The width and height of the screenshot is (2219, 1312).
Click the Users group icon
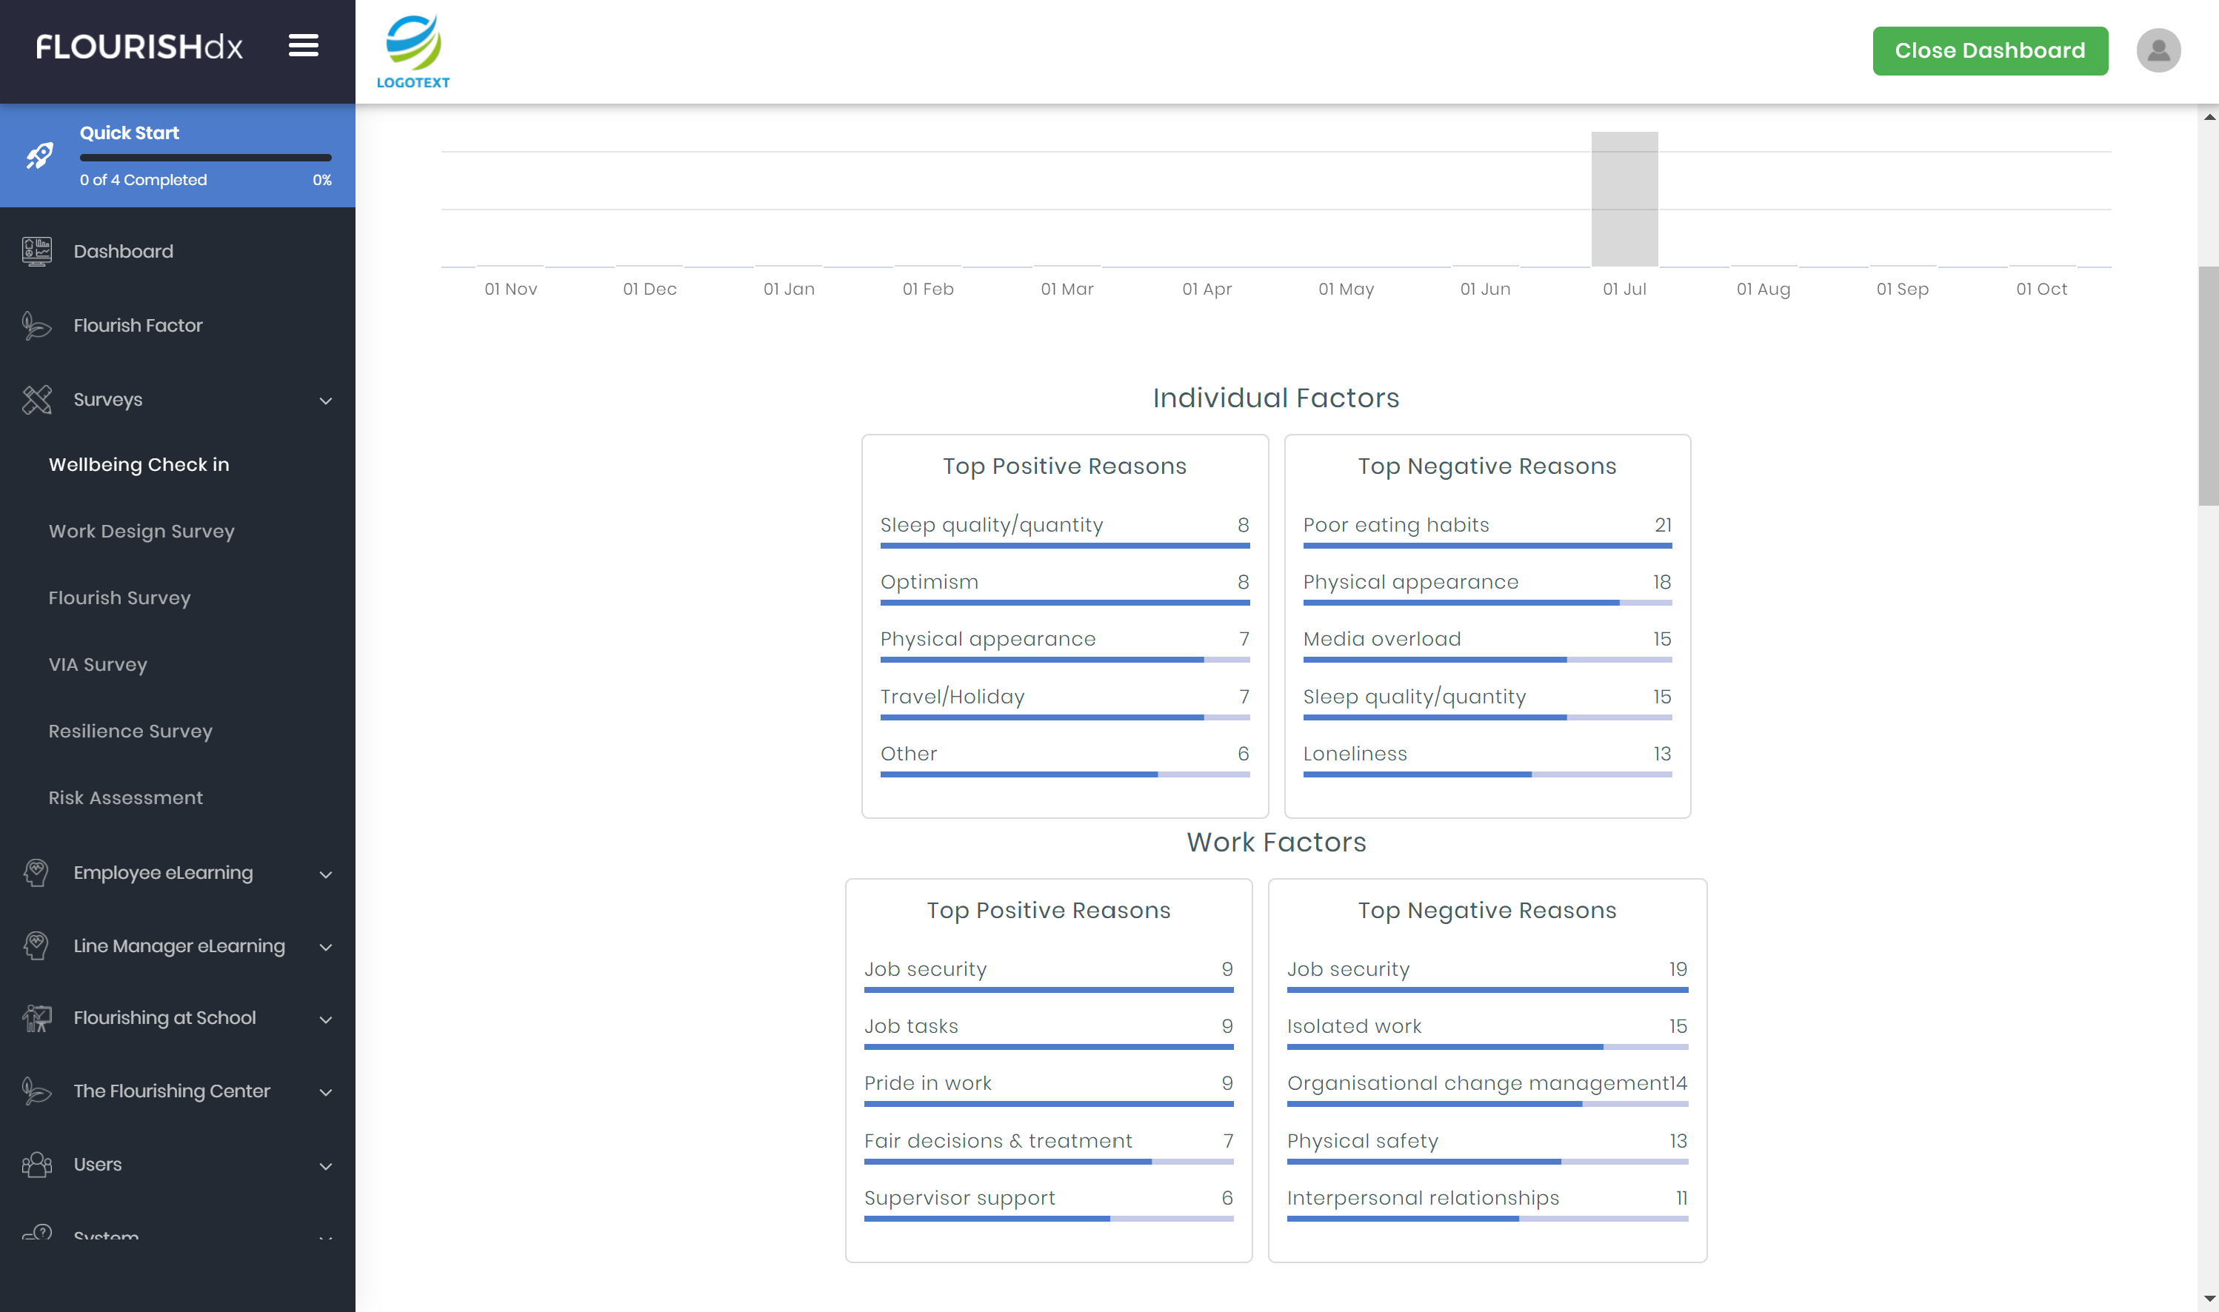36,1165
